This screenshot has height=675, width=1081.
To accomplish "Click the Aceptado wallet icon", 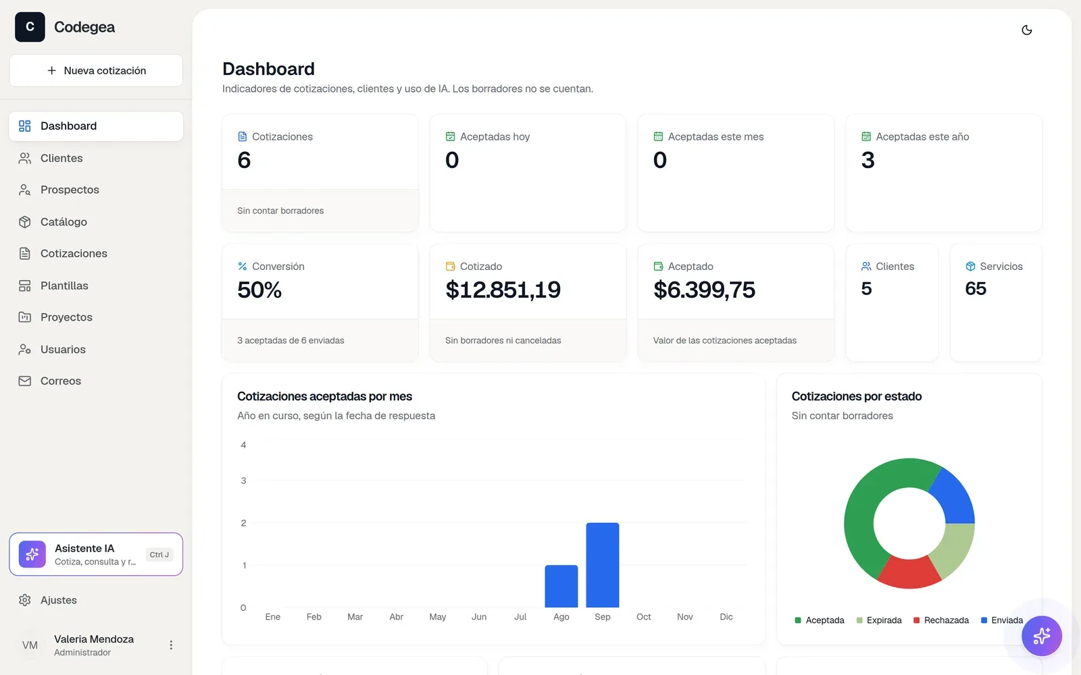I will [x=658, y=267].
